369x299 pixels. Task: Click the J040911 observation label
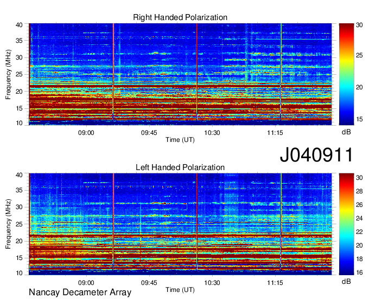[316, 155]
